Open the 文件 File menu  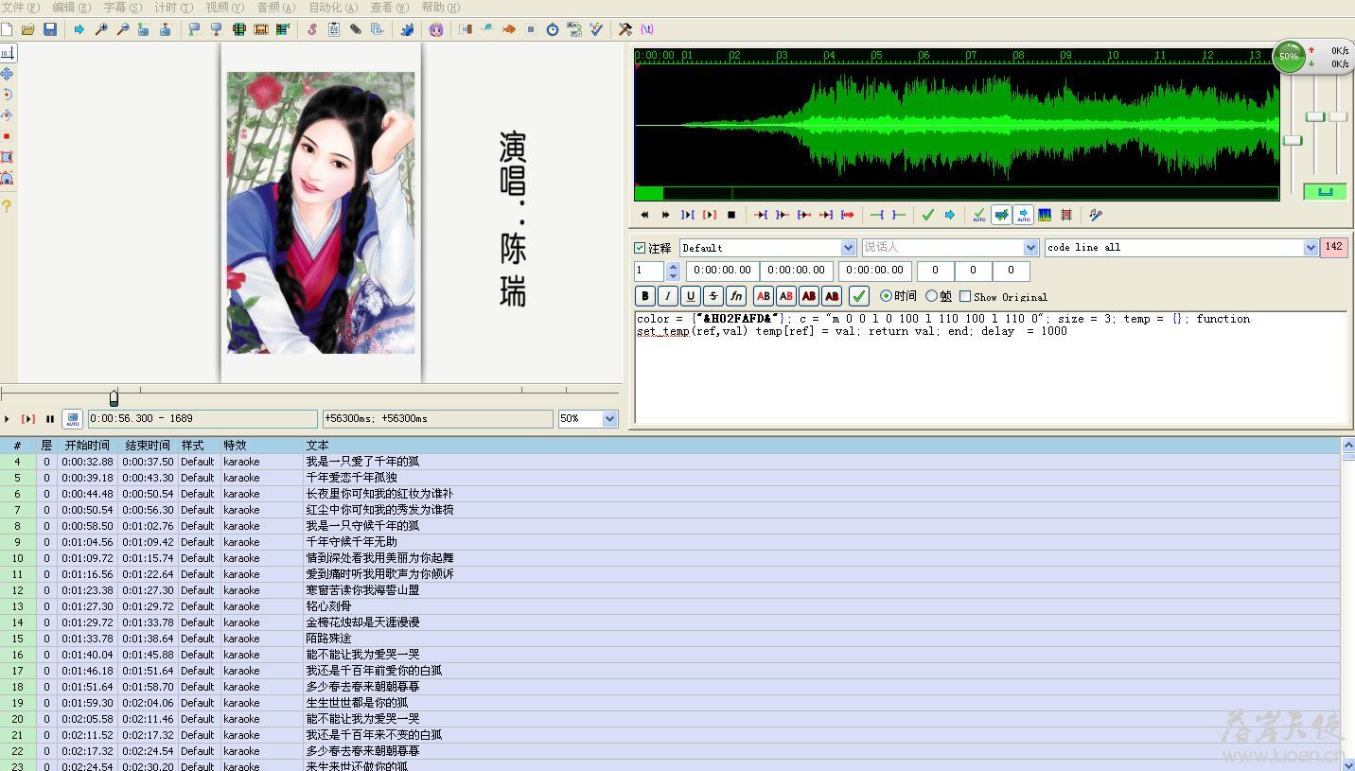point(20,8)
